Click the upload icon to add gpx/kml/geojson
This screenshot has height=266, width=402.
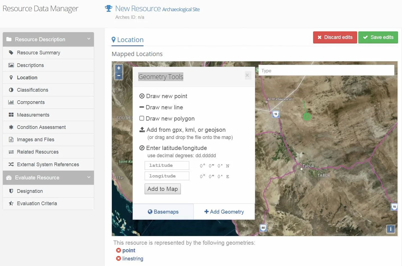(x=142, y=129)
